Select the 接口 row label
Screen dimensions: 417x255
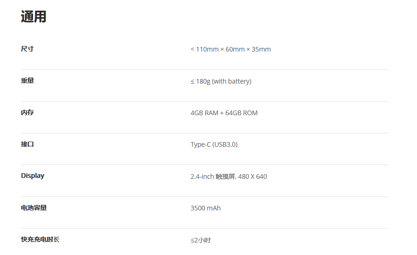[27, 144]
